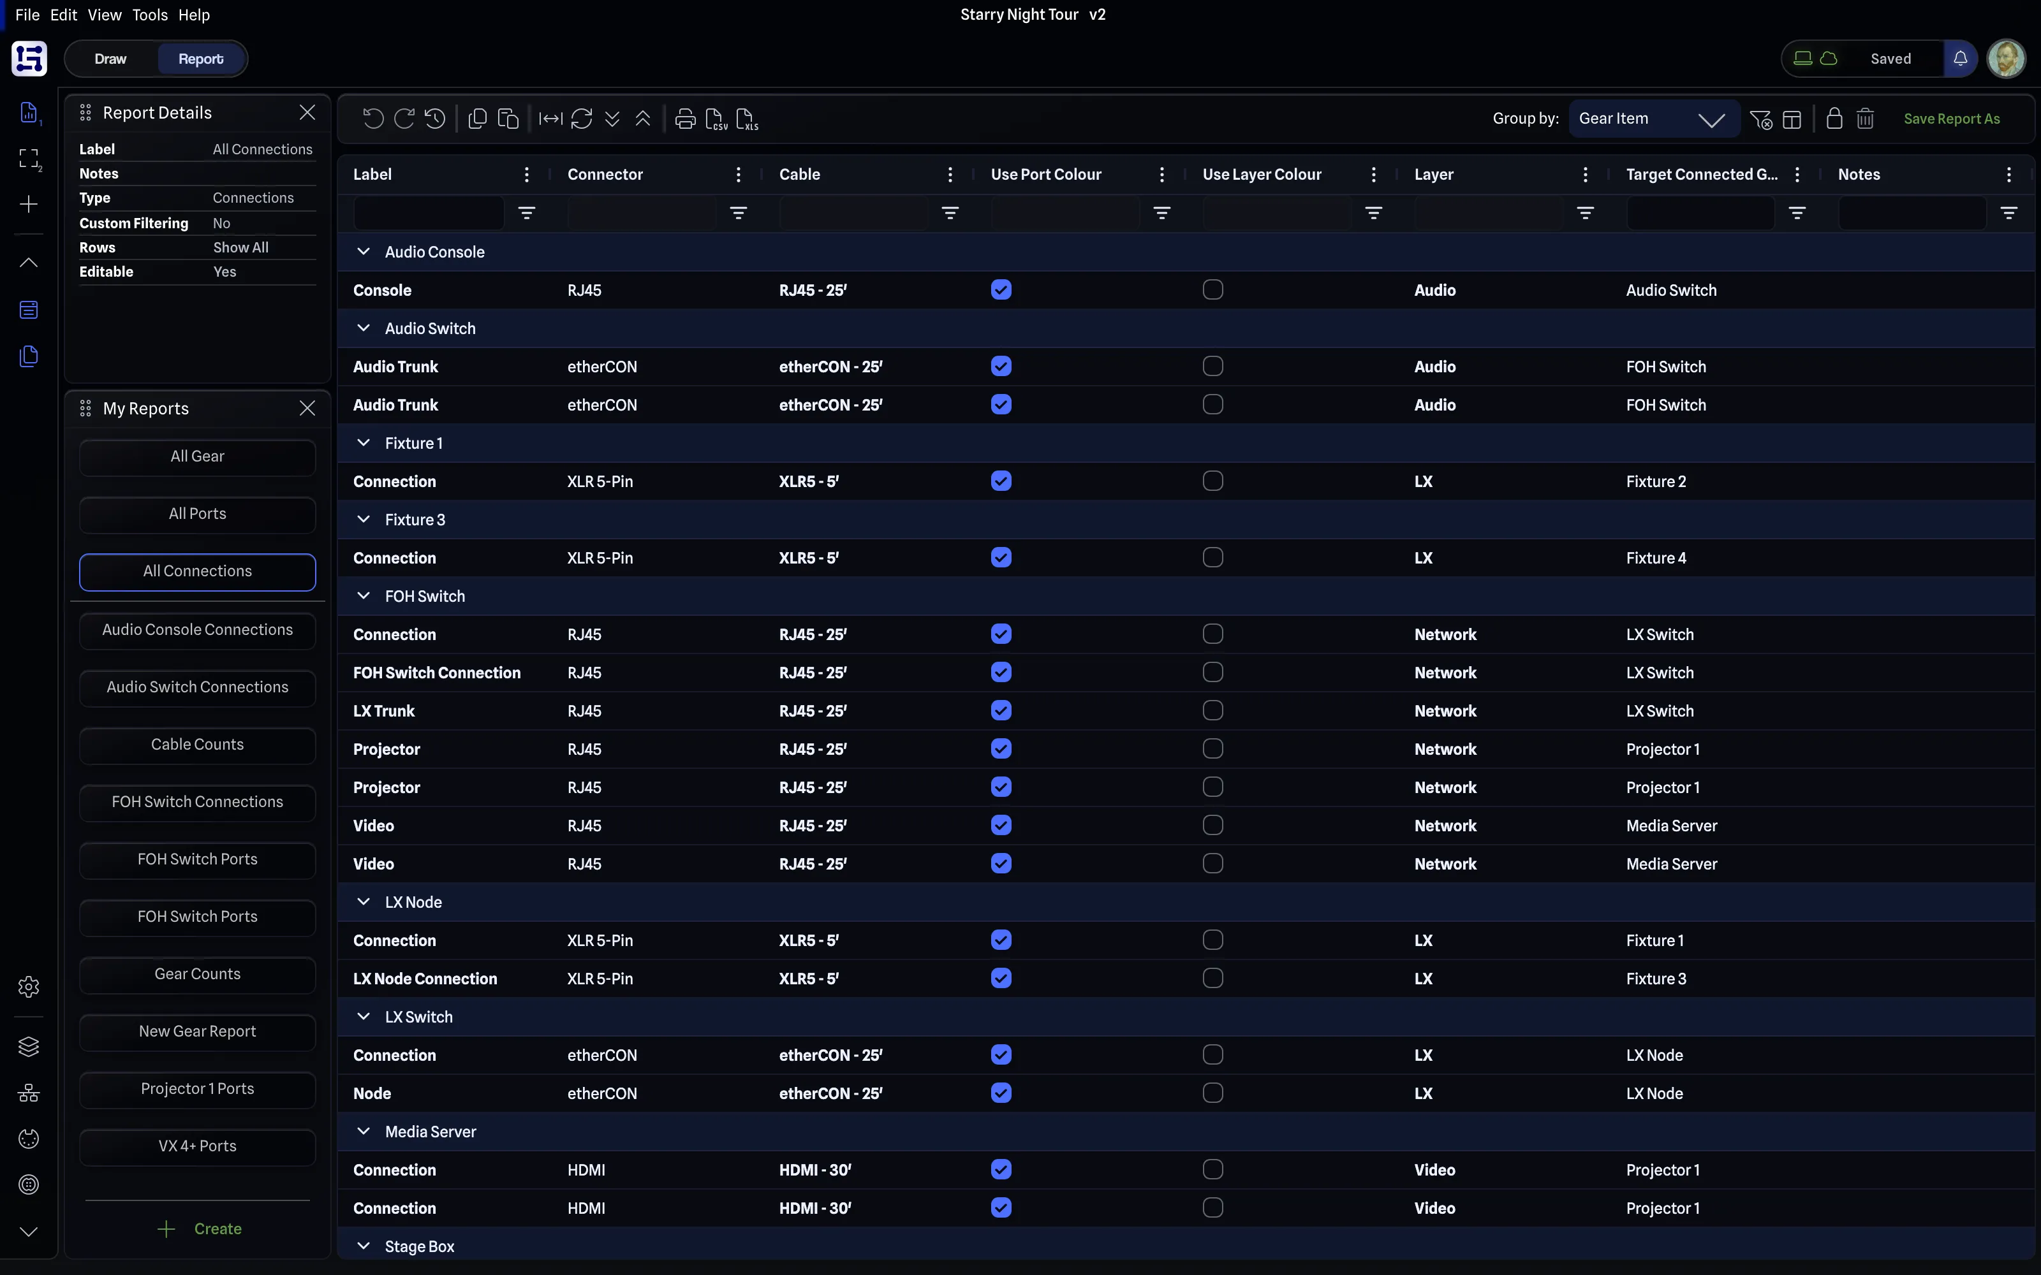Open the Cable Counts report
The image size is (2041, 1275).
(197, 745)
